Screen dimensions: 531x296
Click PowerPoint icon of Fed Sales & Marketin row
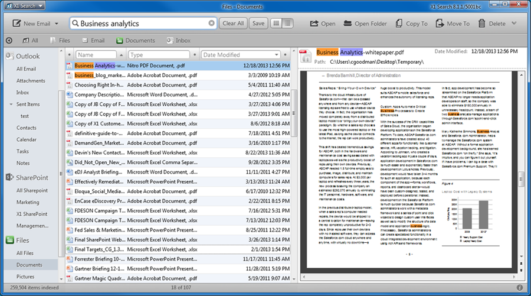[x=70, y=230]
